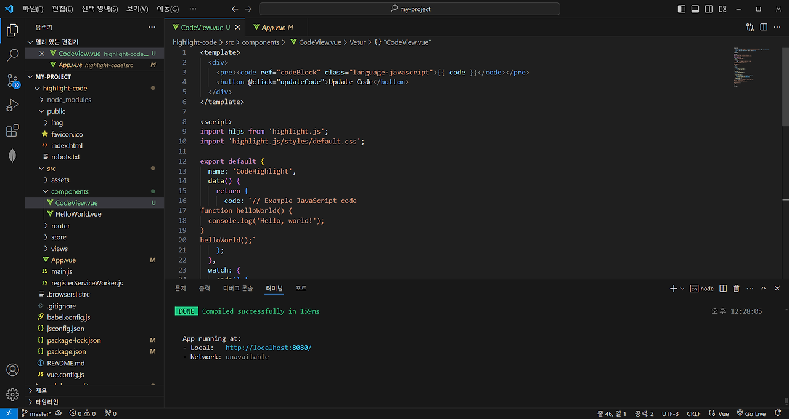This screenshot has width=789, height=419.
Task: Click the open changes compare icon
Action: 750,27
